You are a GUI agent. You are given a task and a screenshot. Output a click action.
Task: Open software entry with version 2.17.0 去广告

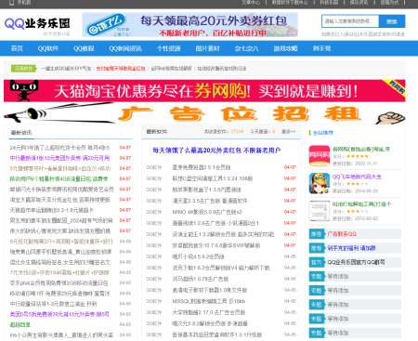pyautogui.click(x=209, y=312)
